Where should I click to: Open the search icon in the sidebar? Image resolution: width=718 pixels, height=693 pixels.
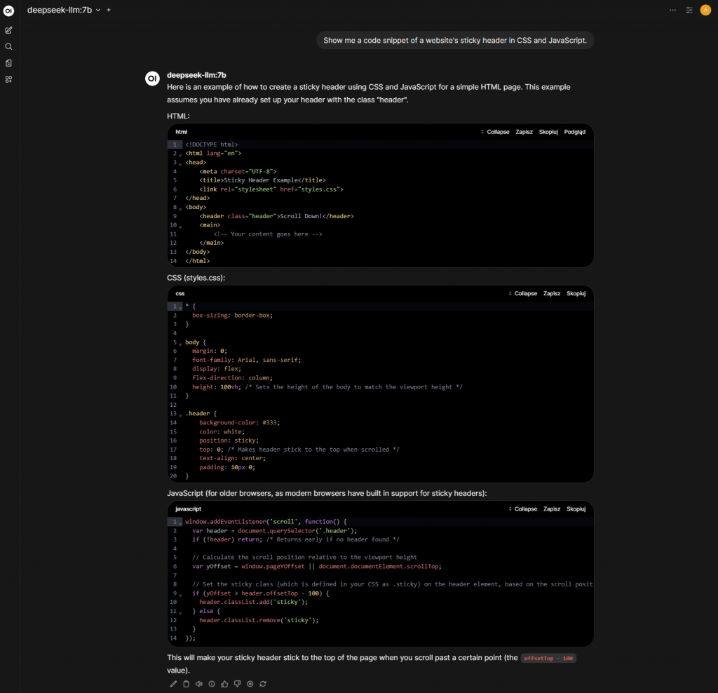coord(8,46)
